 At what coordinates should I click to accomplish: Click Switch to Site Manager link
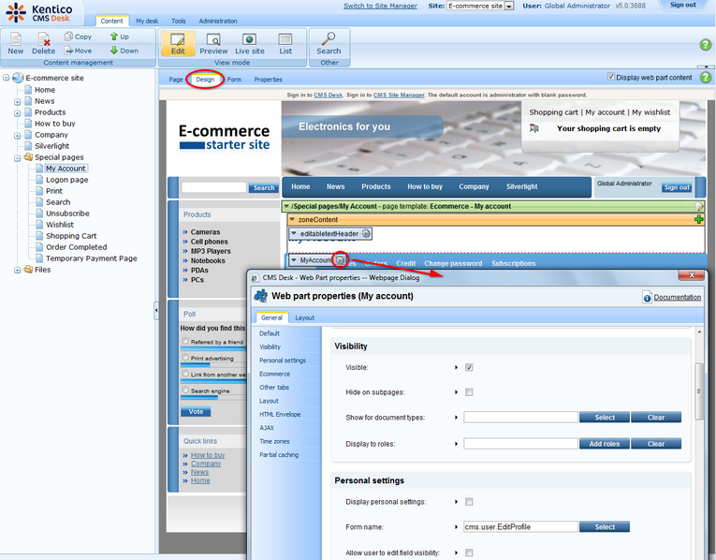[x=380, y=6]
